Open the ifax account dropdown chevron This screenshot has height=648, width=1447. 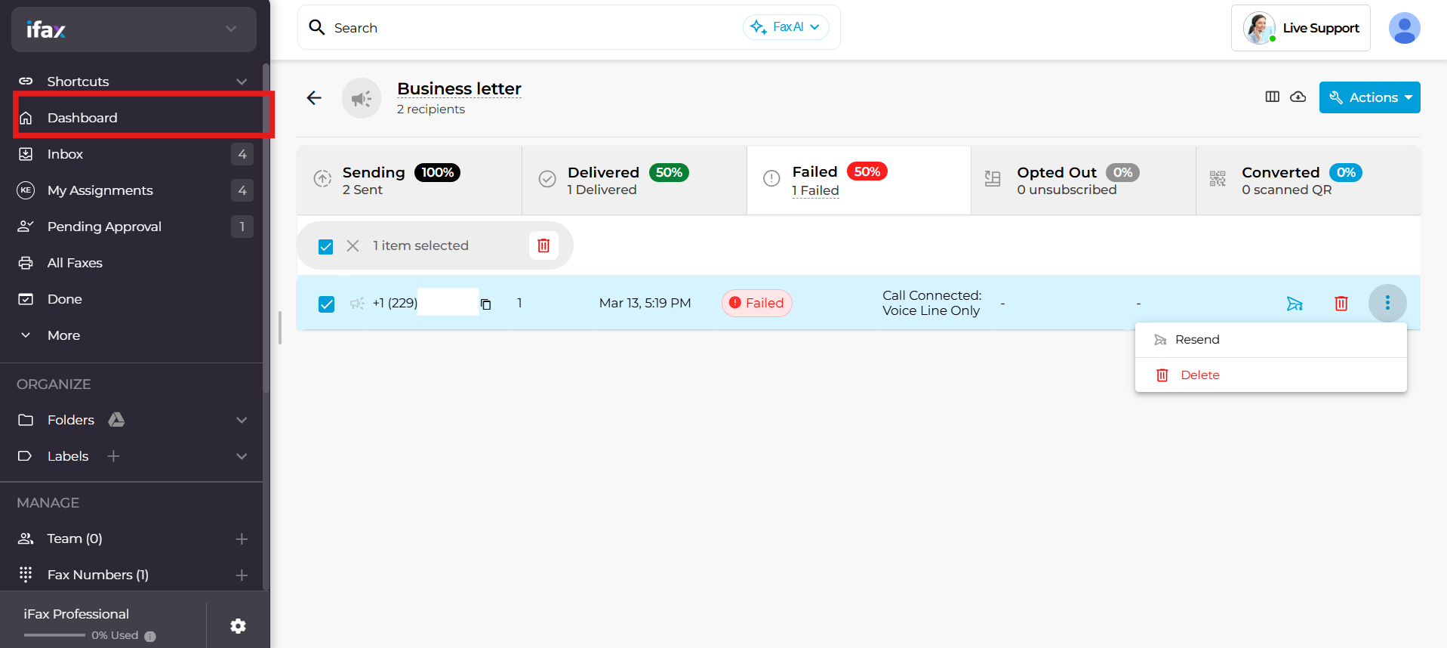[x=231, y=29]
